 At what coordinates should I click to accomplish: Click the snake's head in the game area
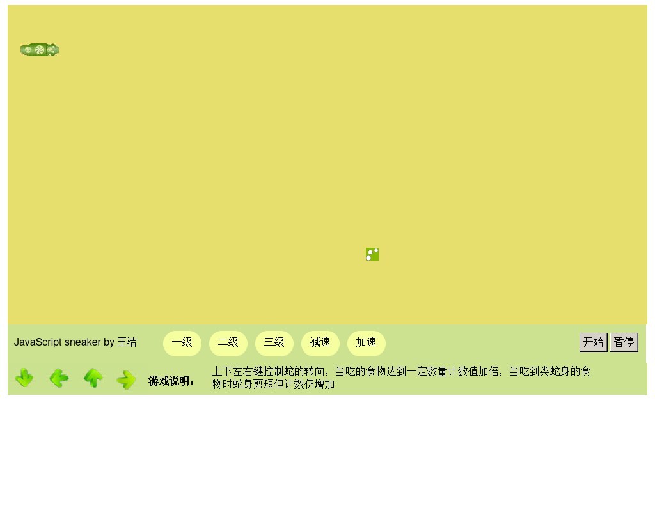(52, 50)
